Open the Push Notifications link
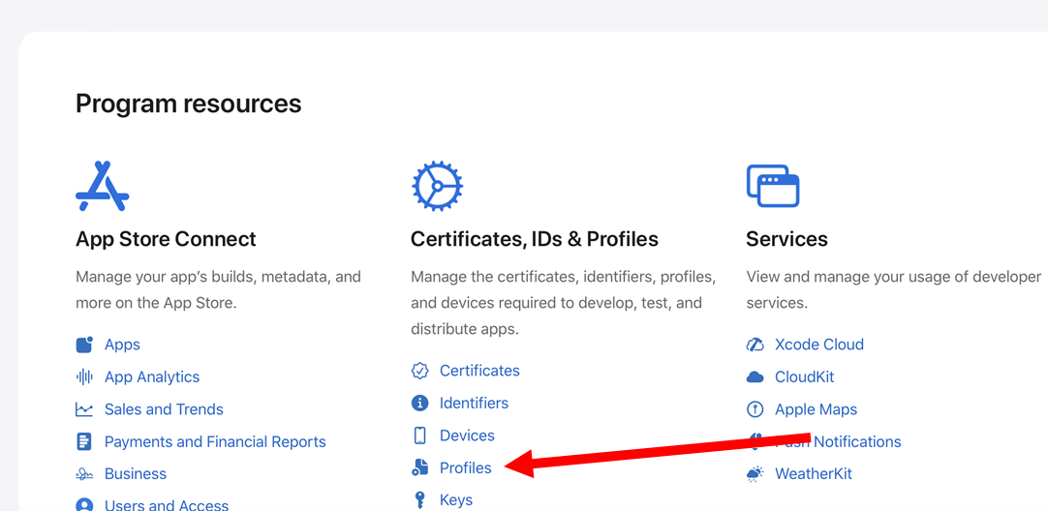 (838, 441)
